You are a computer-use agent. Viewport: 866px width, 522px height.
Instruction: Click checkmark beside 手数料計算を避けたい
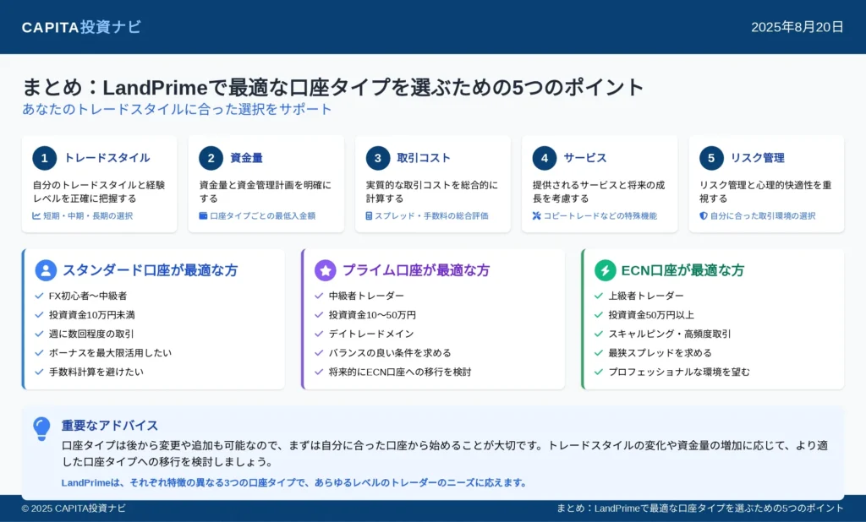[39, 372]
